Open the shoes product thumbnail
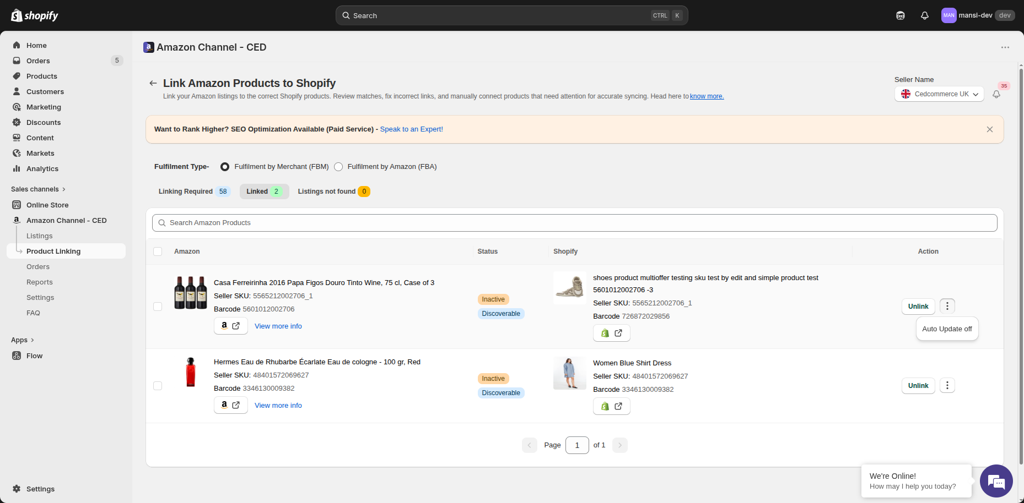Image resolution: width=1024 pixels, height=503 pixels. 570,287
